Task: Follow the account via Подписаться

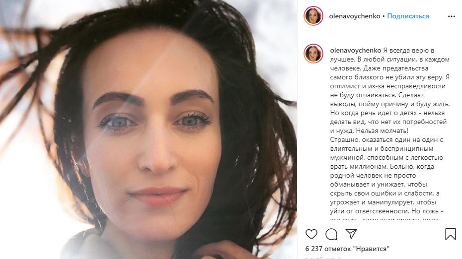Action: tap(408, 16)
